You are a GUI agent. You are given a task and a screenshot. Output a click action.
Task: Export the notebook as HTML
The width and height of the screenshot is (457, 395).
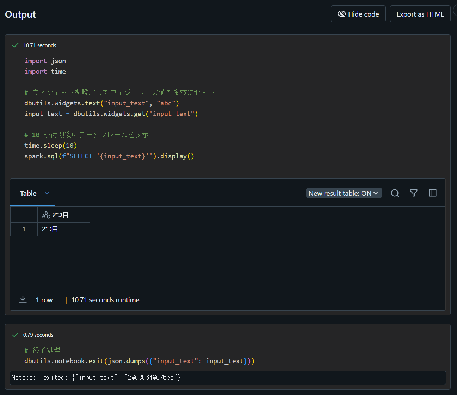click(x=420, y=14)
